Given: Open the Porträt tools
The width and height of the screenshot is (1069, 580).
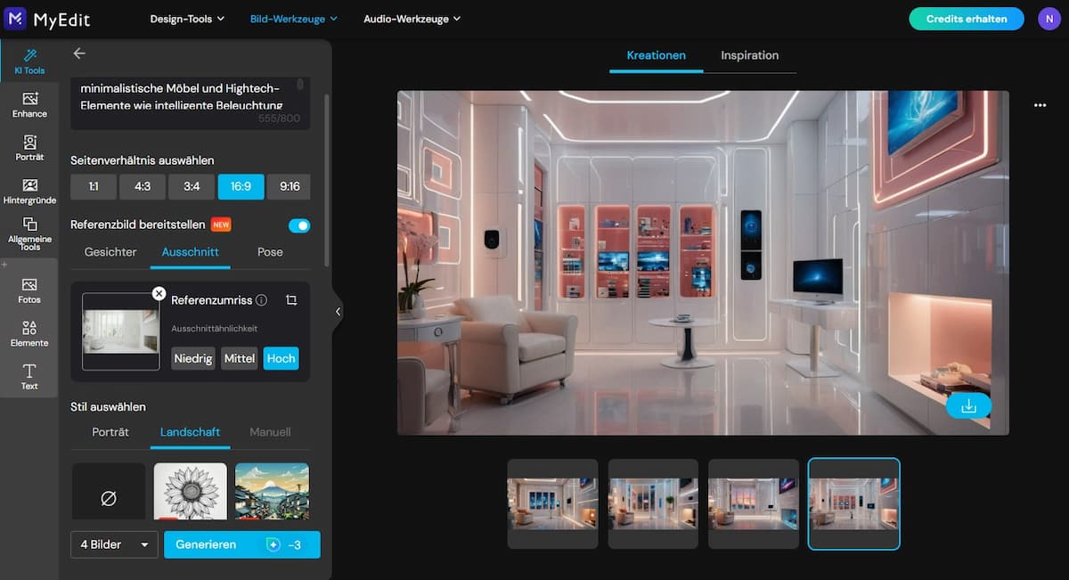Looking at the screenshot, I should [x=29, y=148].
